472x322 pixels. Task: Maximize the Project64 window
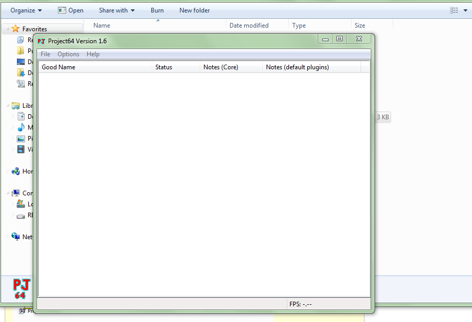pos(340,39)
